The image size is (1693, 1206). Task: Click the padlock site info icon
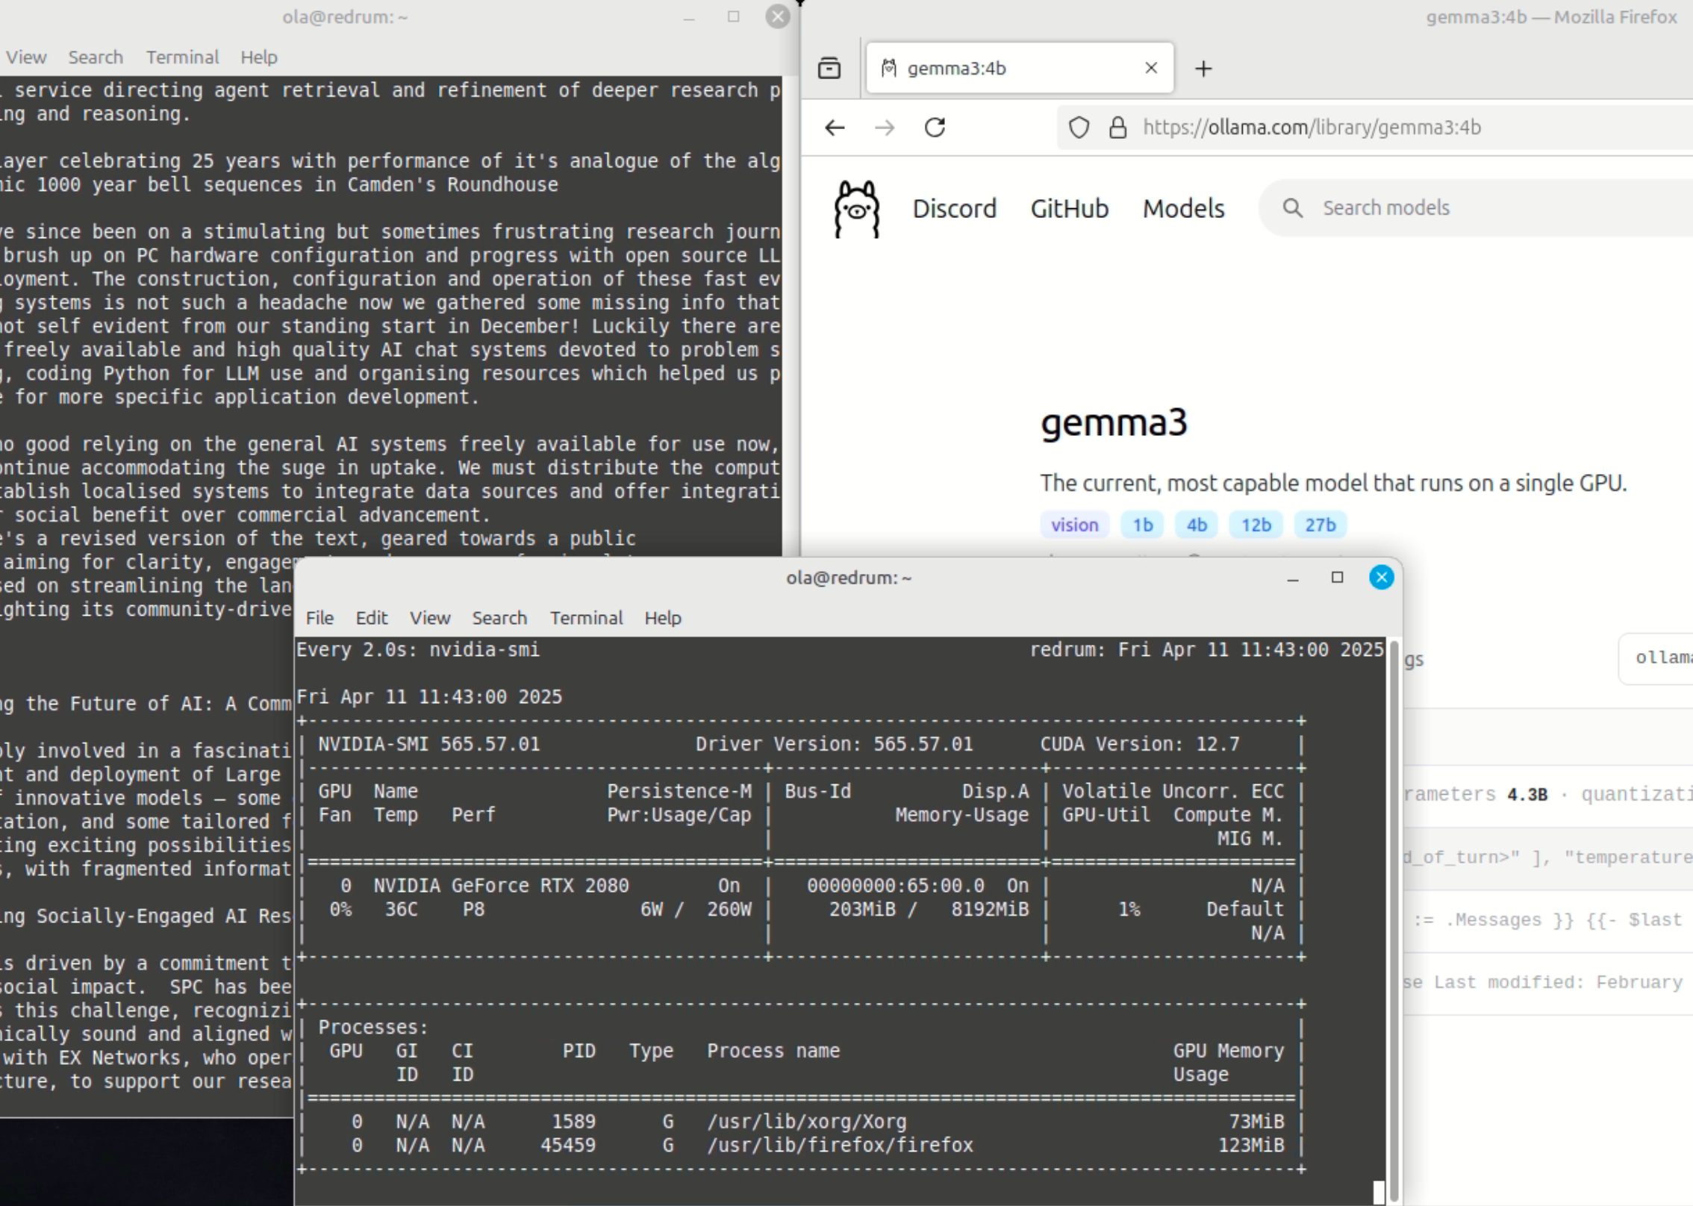point(1117,128)
